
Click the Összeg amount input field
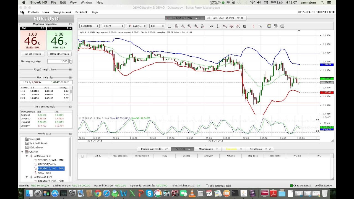click(58, 61)
